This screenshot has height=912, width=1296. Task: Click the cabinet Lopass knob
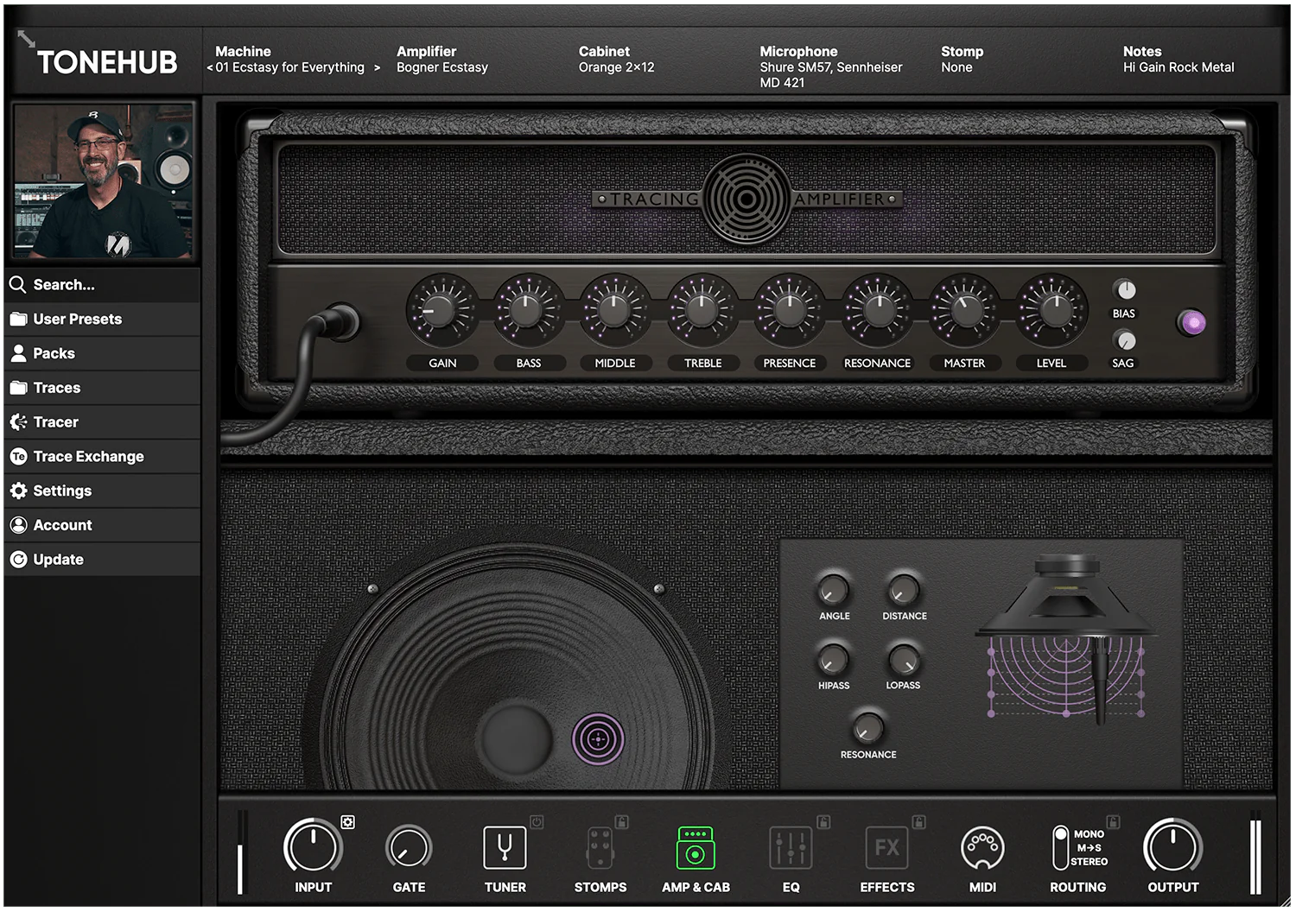coord(904,659)
